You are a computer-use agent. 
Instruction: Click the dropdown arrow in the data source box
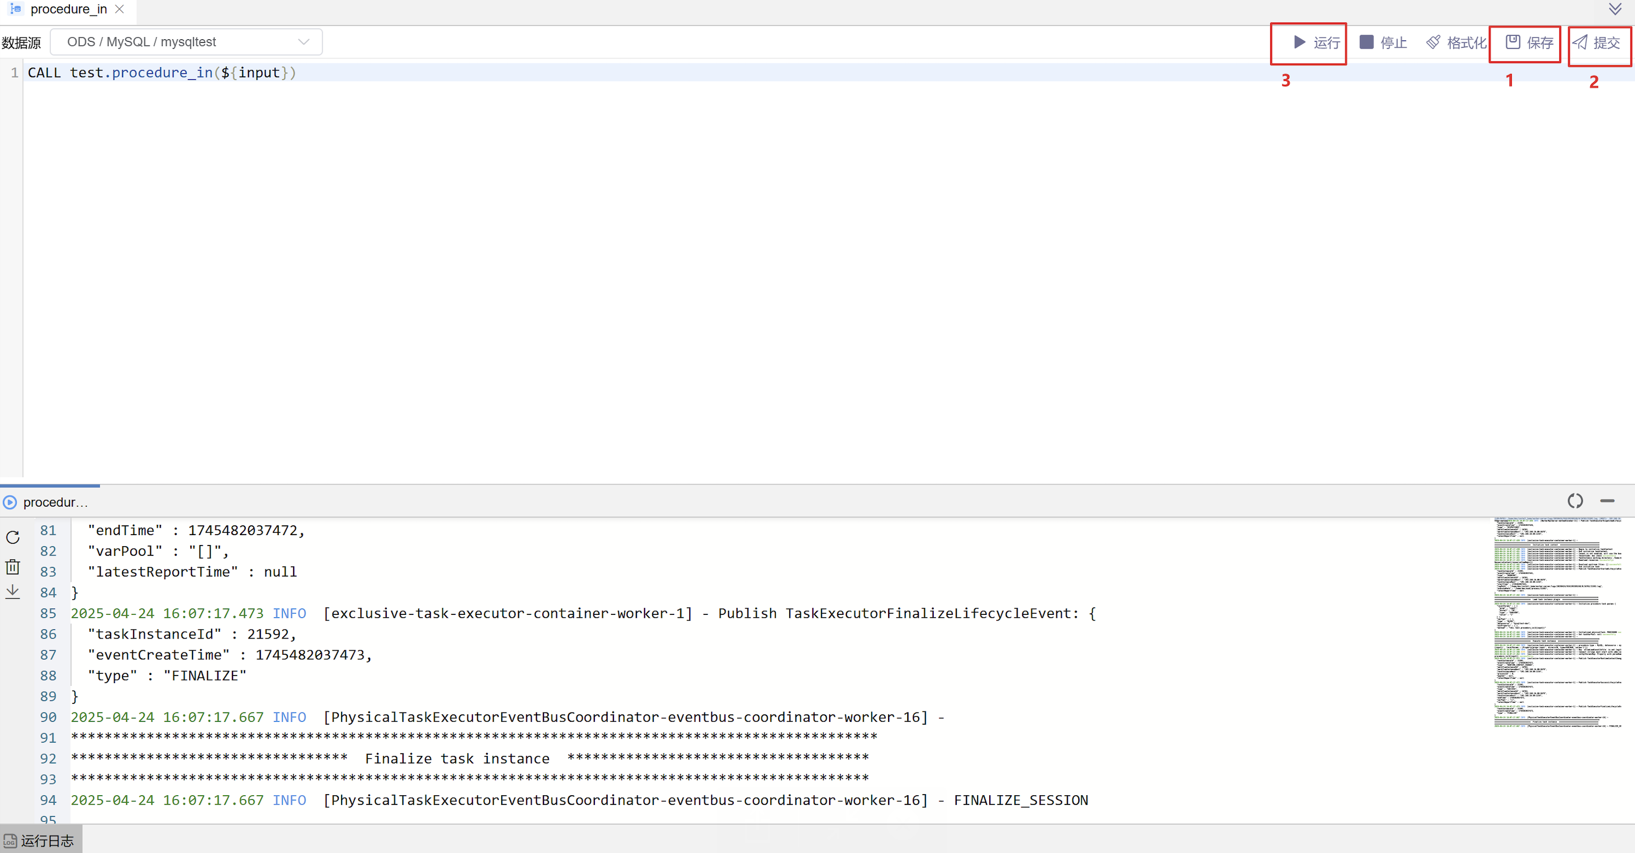[304, 42]
